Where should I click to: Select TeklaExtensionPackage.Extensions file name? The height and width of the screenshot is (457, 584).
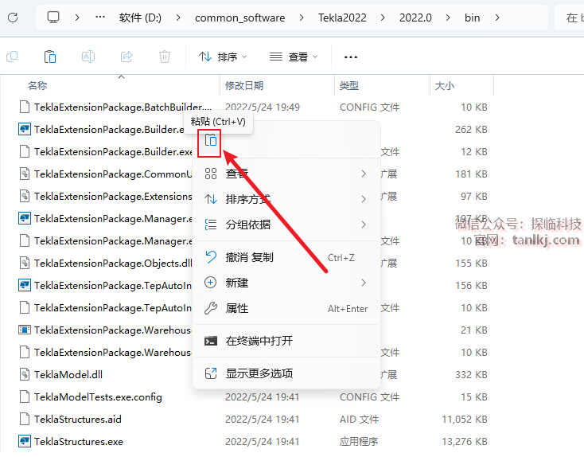point(113,197)
